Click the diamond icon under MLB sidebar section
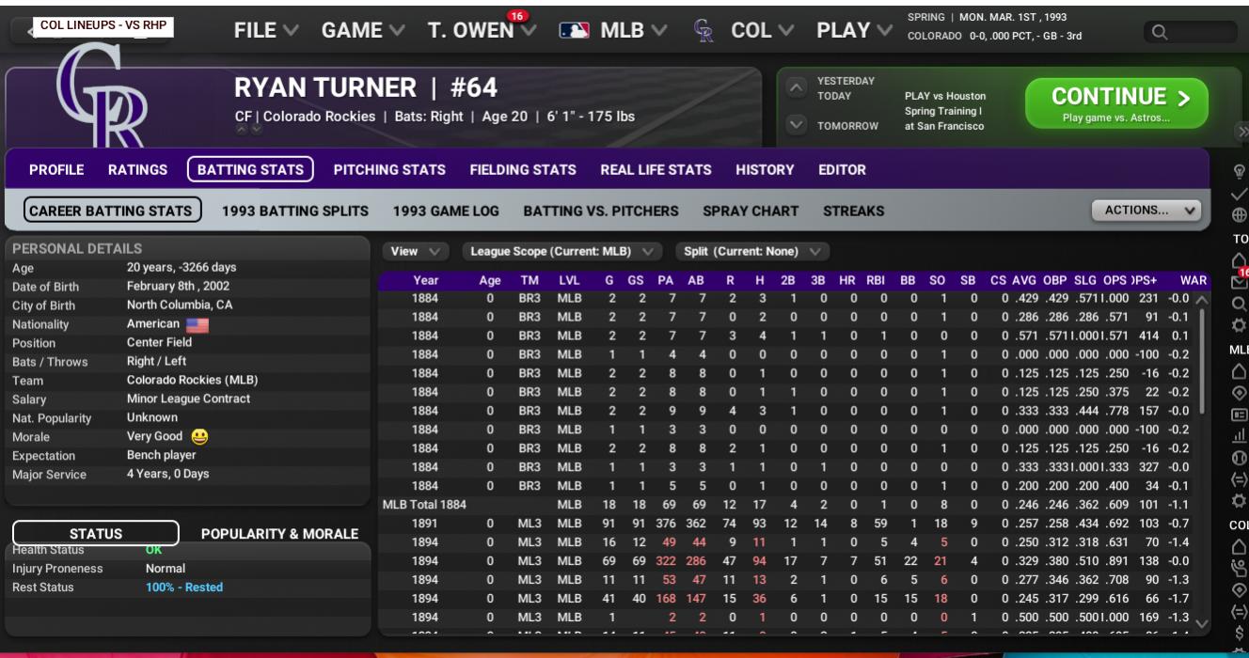The image size is (1249, 658). tap(1240, 393)
